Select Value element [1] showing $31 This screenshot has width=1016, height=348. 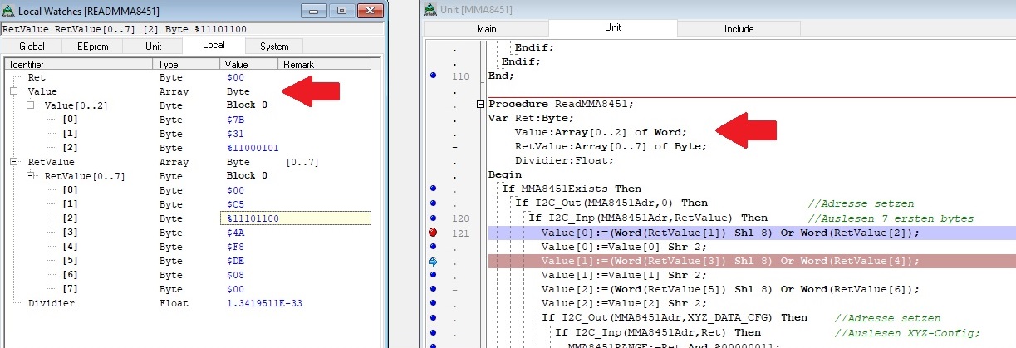coord(191,134)
